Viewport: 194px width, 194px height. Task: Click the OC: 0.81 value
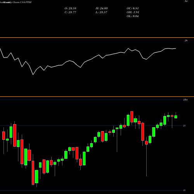tap(133, 9)
